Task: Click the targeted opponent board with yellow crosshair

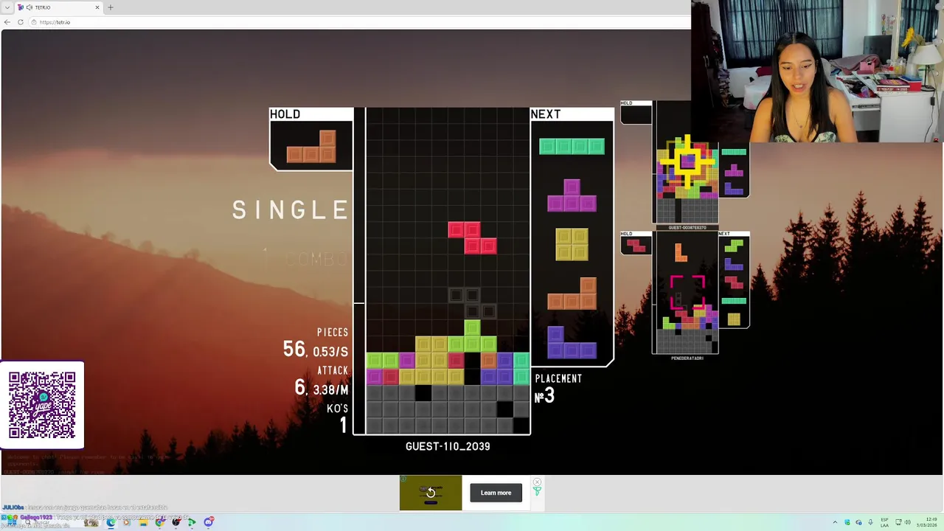Action: pyautogui.click(x=686, y=161)
